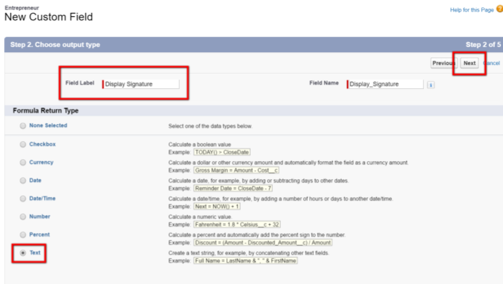Click example 'Fahrenheit = 1.8 * Celsius__c + 32'

click(x=237, y=225)
